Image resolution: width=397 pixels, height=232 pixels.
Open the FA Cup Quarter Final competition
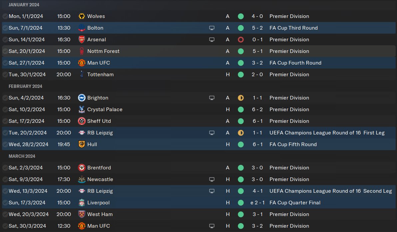295,203
